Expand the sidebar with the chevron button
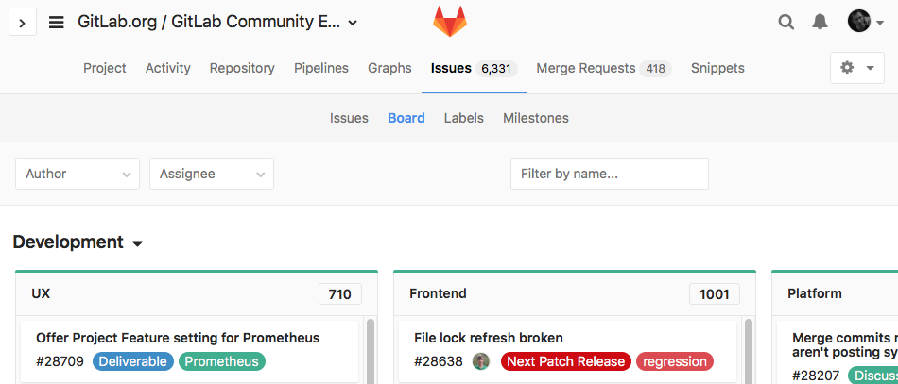Screen dimensions: 898x384 coord(23,23)
